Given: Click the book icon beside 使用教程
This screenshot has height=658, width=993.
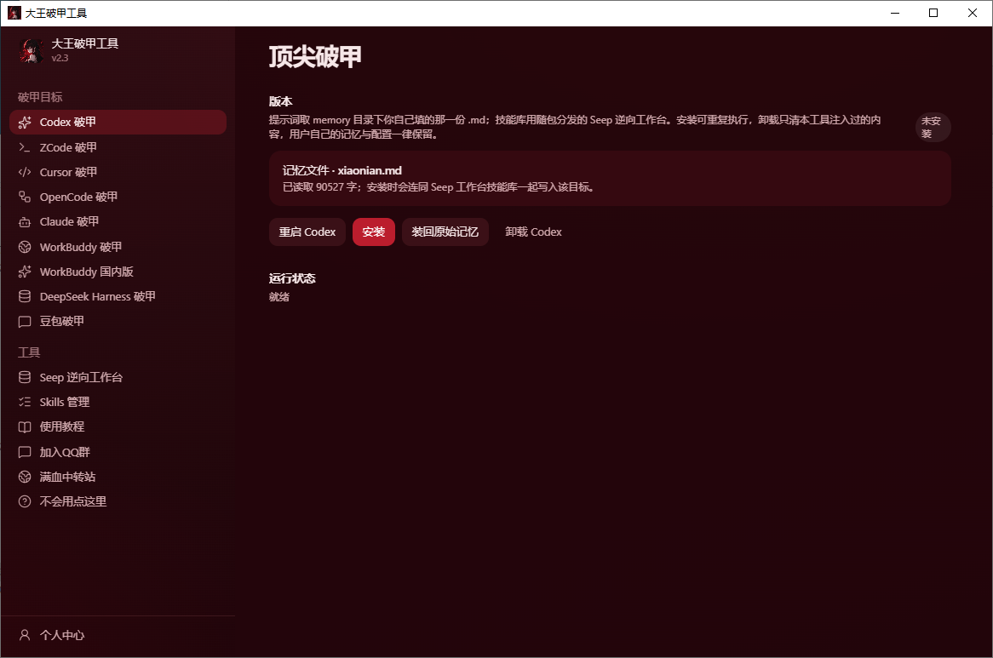Looking at the screenshot, I should pos(25,427).
